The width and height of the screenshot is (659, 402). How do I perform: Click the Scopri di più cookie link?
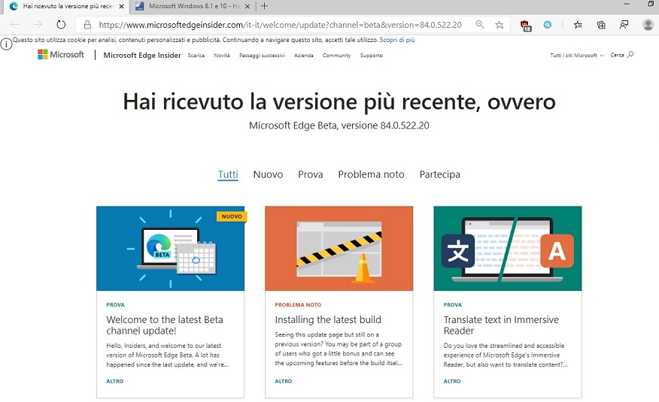397,40
